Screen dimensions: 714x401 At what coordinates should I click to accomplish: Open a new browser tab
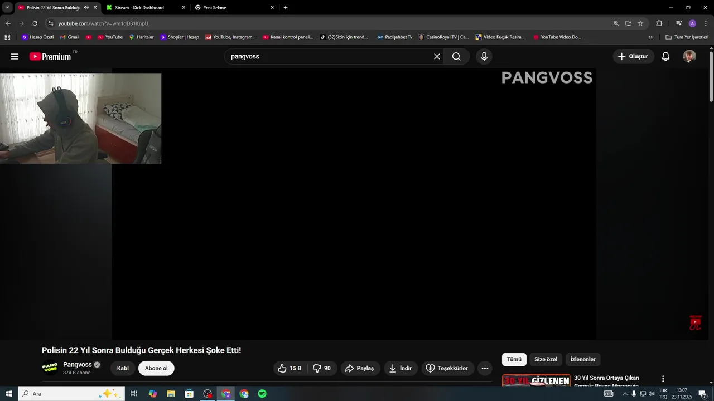pos(286,8)
